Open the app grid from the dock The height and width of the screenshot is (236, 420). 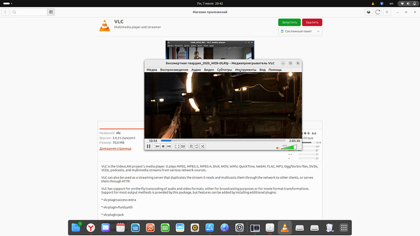pos(345,227)
